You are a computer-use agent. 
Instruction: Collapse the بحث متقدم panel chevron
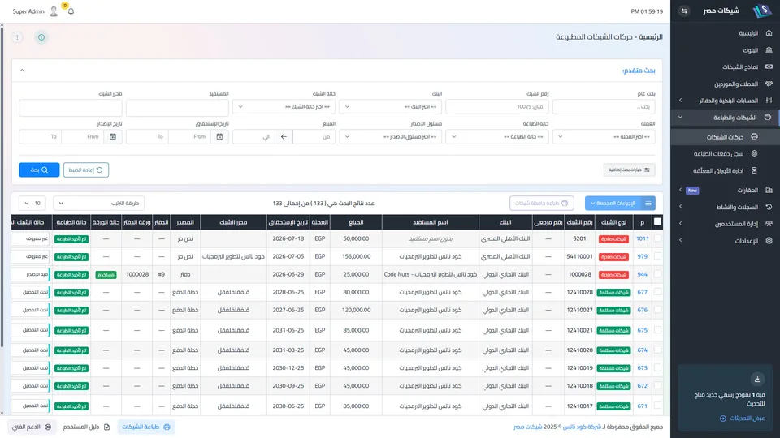[23, 71]
